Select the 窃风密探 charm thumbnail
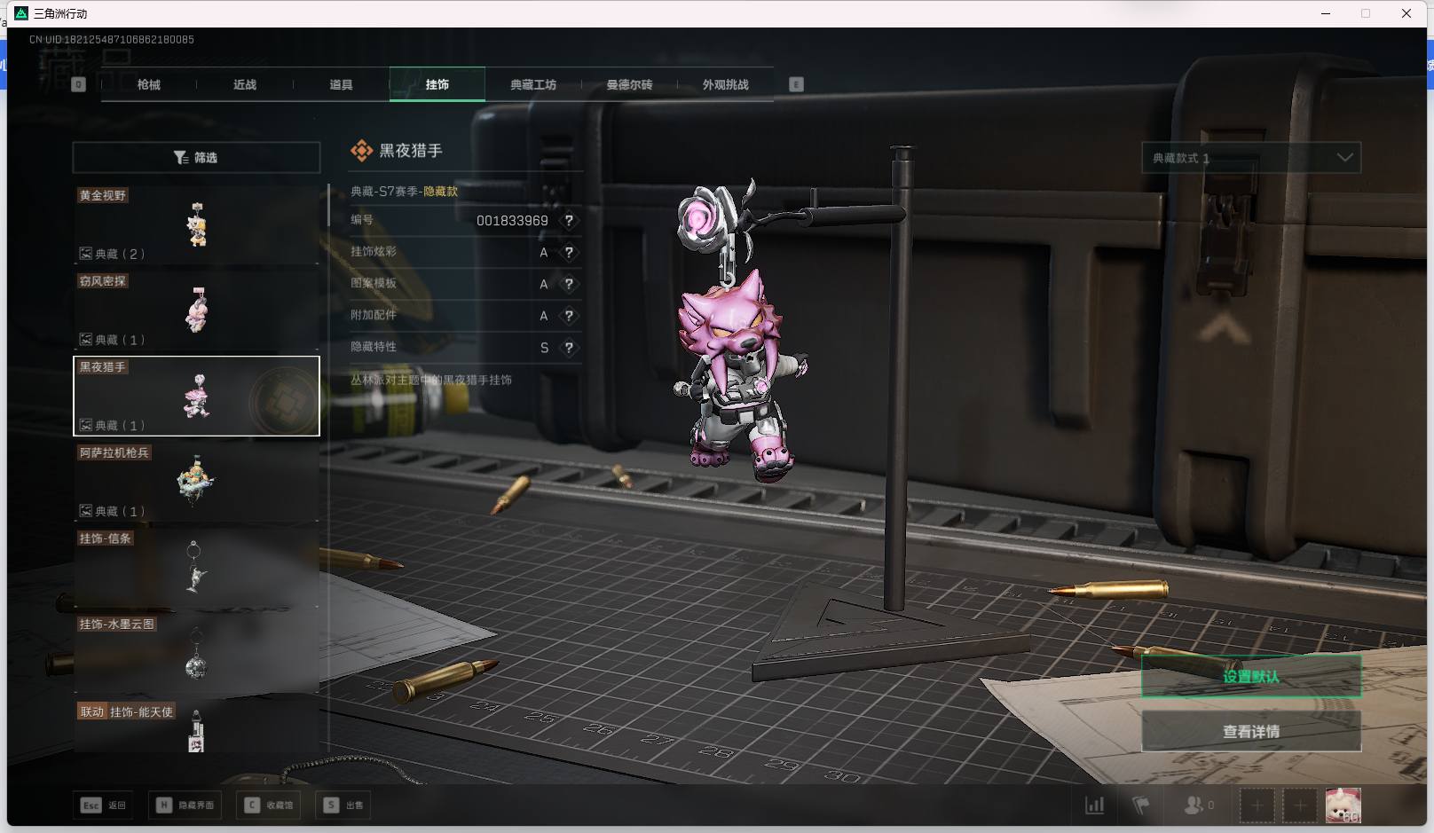1434x833 pixels. point(196,310)
